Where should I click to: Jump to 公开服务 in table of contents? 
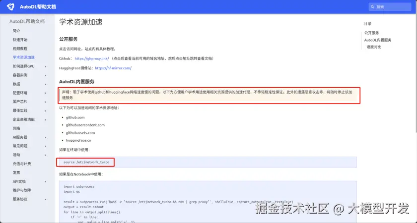371,33
